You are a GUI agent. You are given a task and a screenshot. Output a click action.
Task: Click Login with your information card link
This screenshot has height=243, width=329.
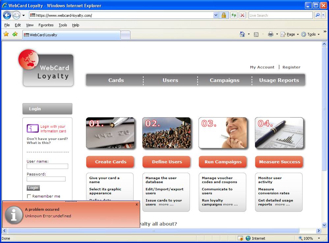coord(53,129)
